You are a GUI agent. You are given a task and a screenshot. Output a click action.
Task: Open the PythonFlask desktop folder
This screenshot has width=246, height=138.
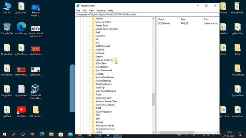tap(238, 91)
